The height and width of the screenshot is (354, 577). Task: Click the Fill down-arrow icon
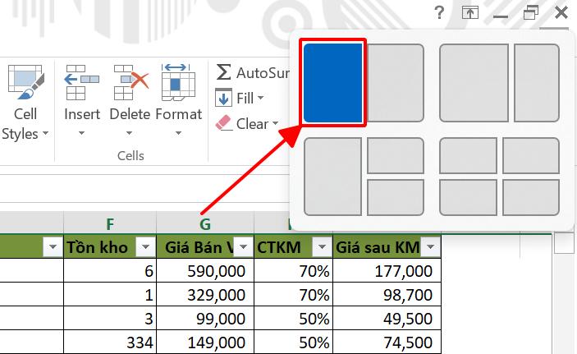pyautogui.click(x=223, y=98)
